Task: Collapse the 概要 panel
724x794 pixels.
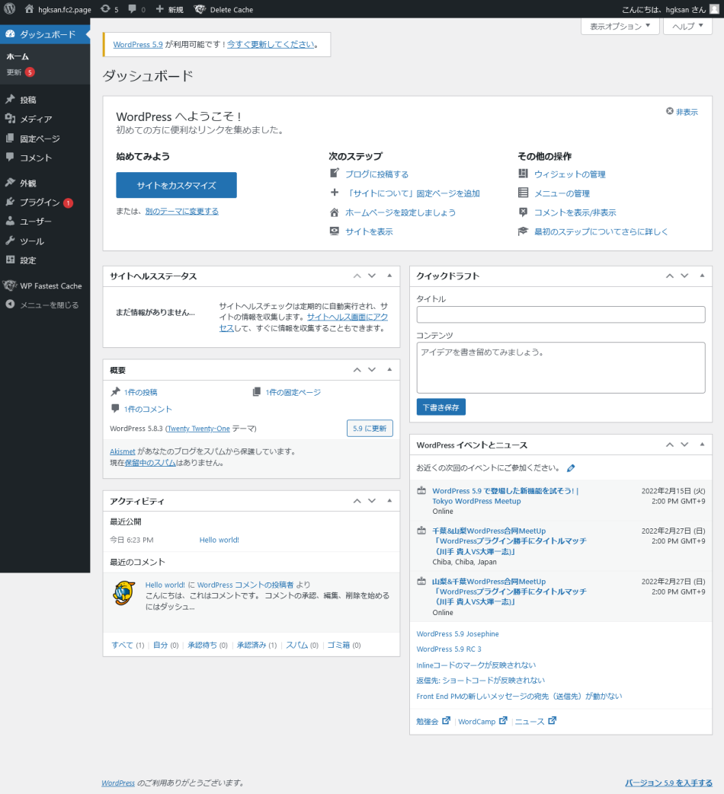Action: [389, 370]
